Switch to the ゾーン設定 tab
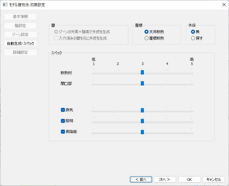Image resolution: width=229 pixels, height=186 pixels. 21,35
